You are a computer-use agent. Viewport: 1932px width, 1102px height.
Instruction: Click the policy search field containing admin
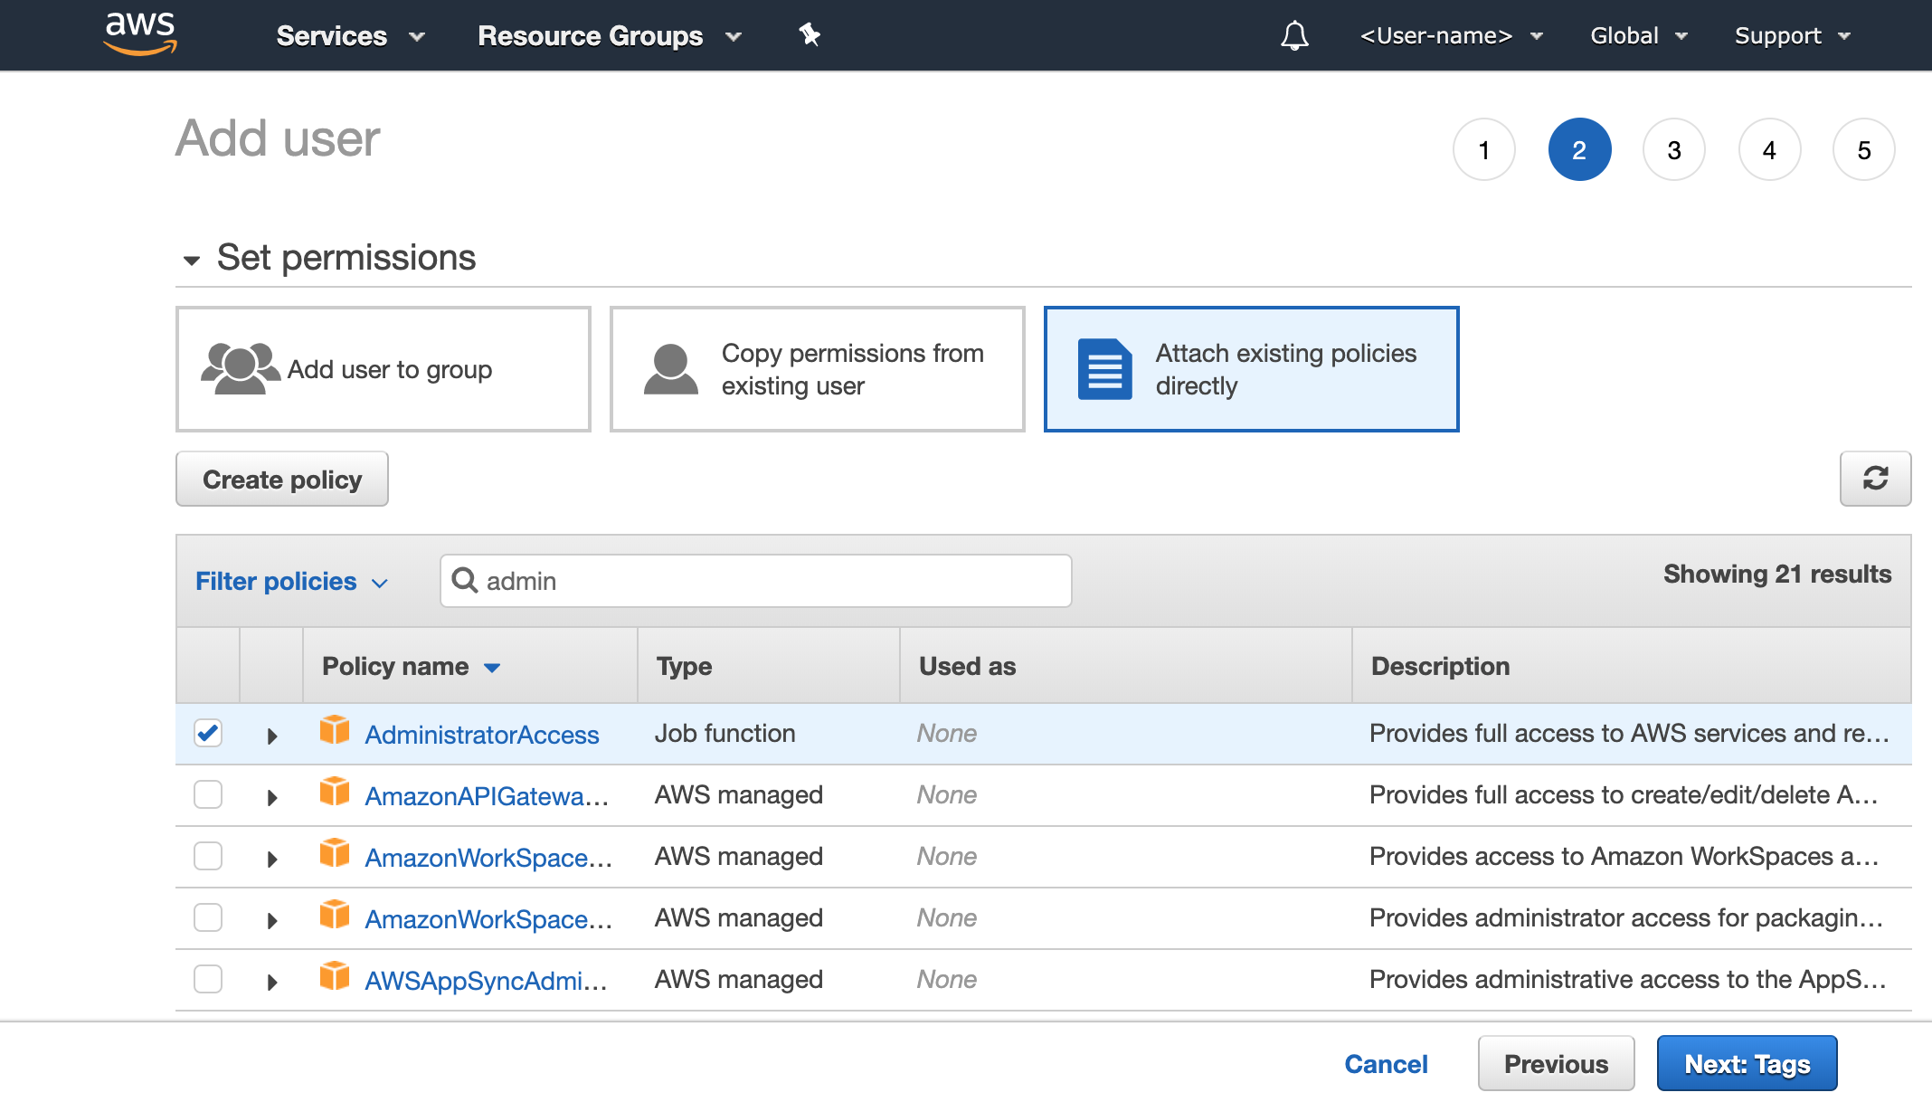[x=769, y=581]
